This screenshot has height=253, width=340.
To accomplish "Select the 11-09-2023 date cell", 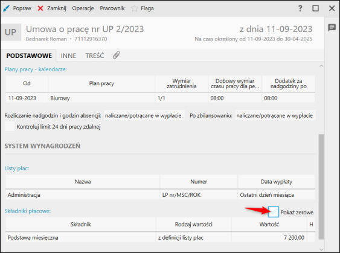I will [x=27, y=98].
